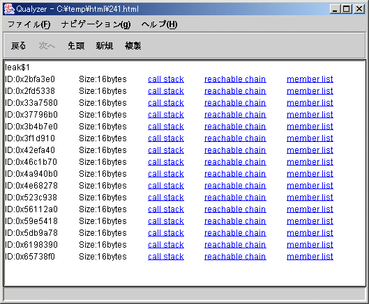Screen dimensions: 369x304
Task: Open member list for ID:0x523c938
Action: [x=310, y=198]
